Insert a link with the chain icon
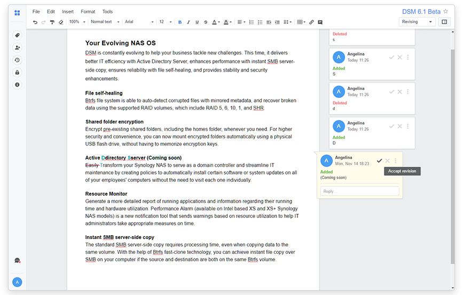464x295 pixels. pyautogui.click(x=311, y=22)
